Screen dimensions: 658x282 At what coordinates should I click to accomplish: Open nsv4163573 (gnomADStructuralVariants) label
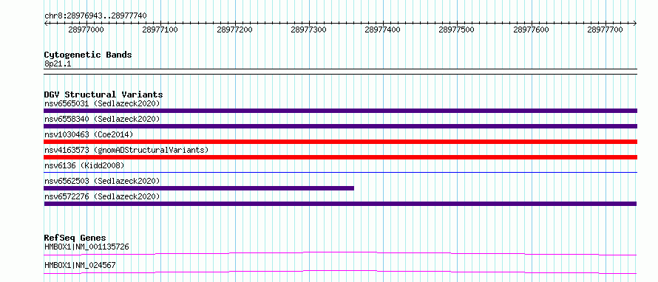click(126, 150)
